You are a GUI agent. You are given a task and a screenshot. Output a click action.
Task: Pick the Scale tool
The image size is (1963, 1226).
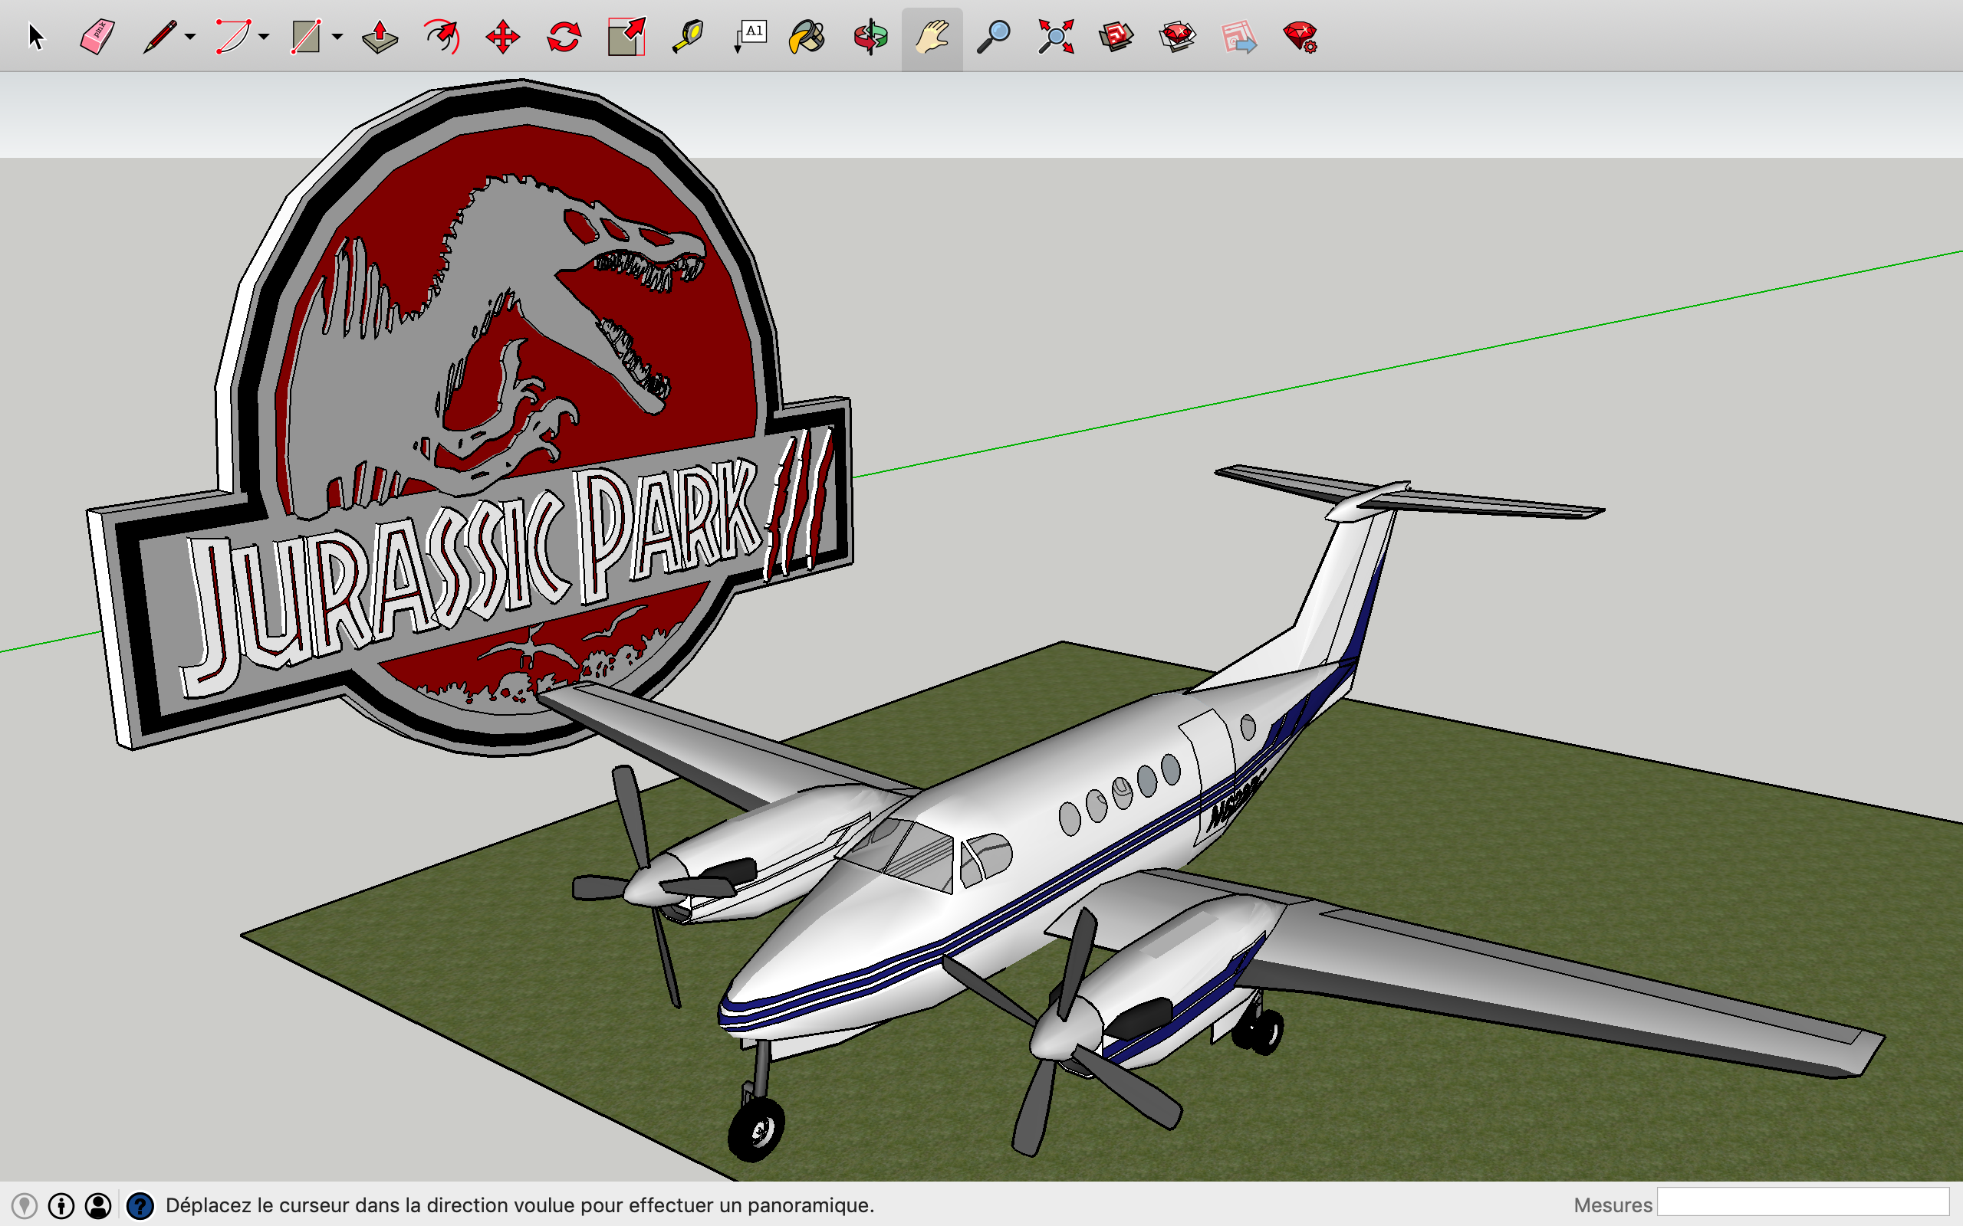click(626, 38)
